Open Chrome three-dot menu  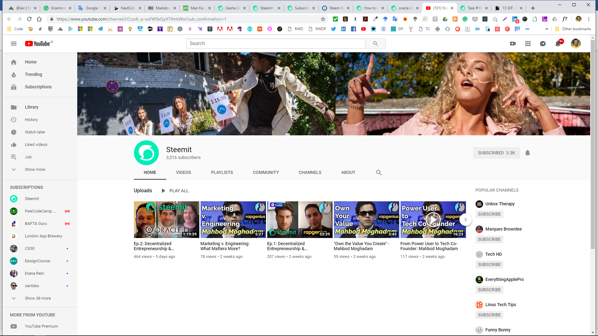[x=589, y=19]
